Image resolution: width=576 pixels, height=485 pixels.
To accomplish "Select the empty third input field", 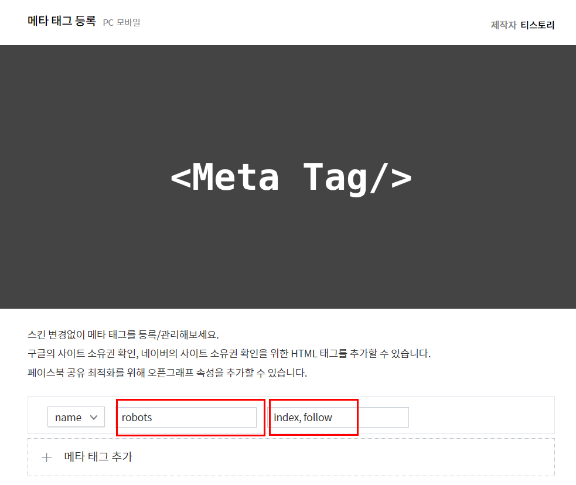I will (384, 417).
